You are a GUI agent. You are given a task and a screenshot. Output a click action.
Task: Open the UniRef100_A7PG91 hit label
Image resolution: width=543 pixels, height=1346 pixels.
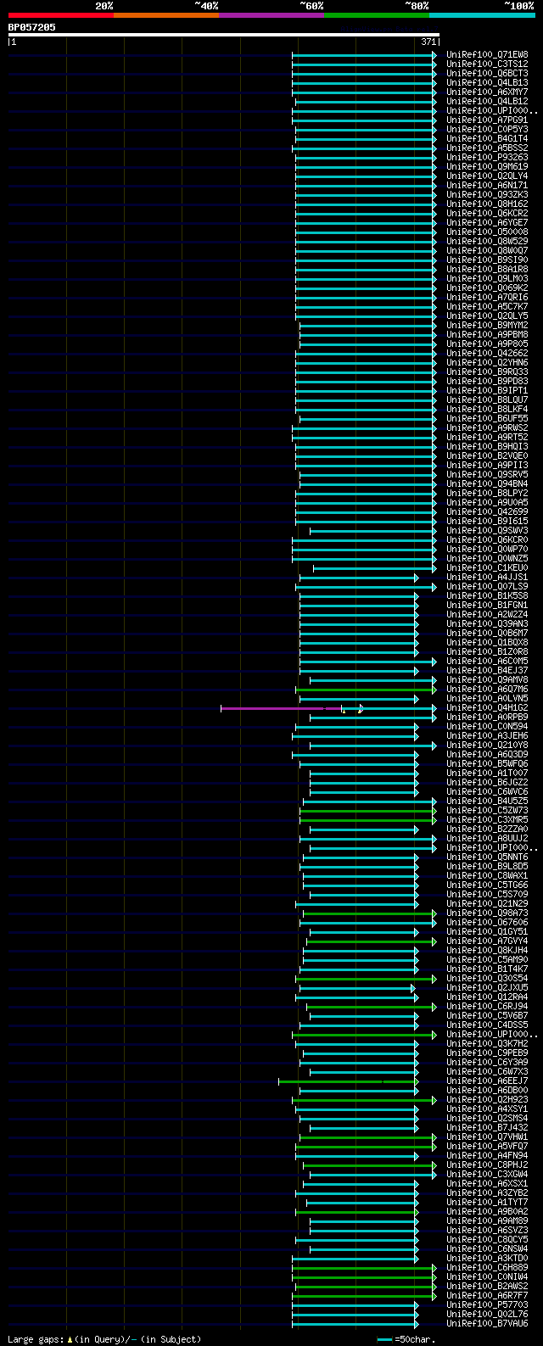pyautogui.click(x=487, y=120)
